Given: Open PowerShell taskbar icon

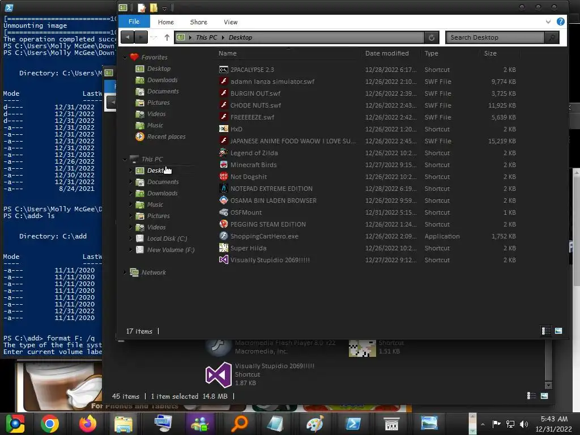Looking at the screenshot, I should coord(353,424).
